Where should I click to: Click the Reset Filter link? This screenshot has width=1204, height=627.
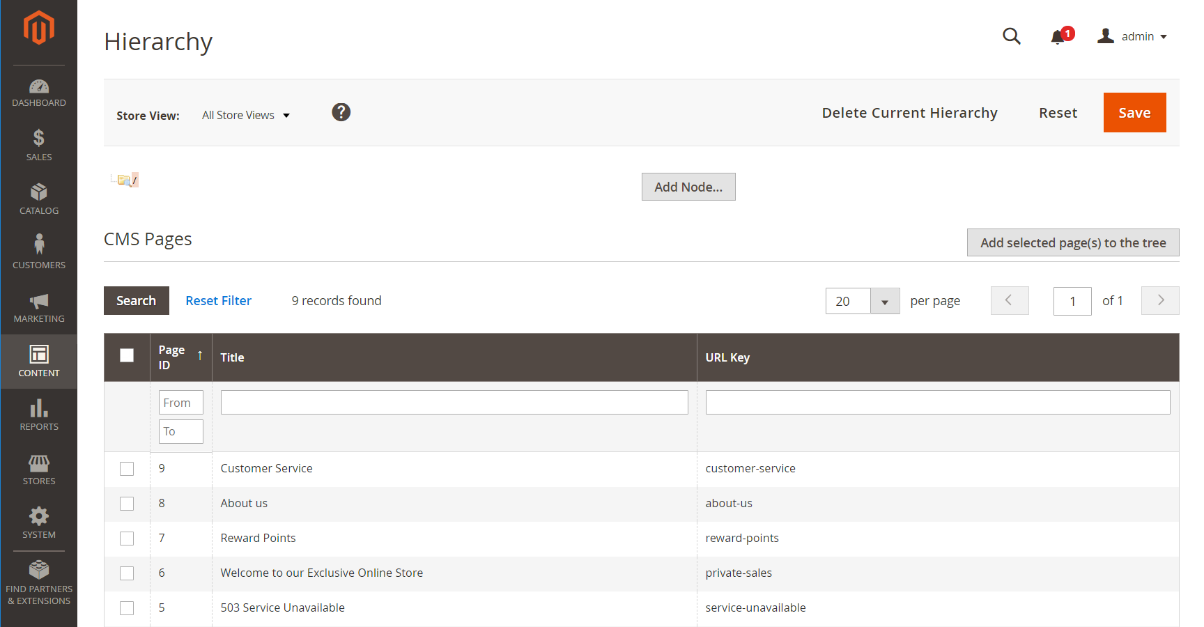tap(218, 300)
